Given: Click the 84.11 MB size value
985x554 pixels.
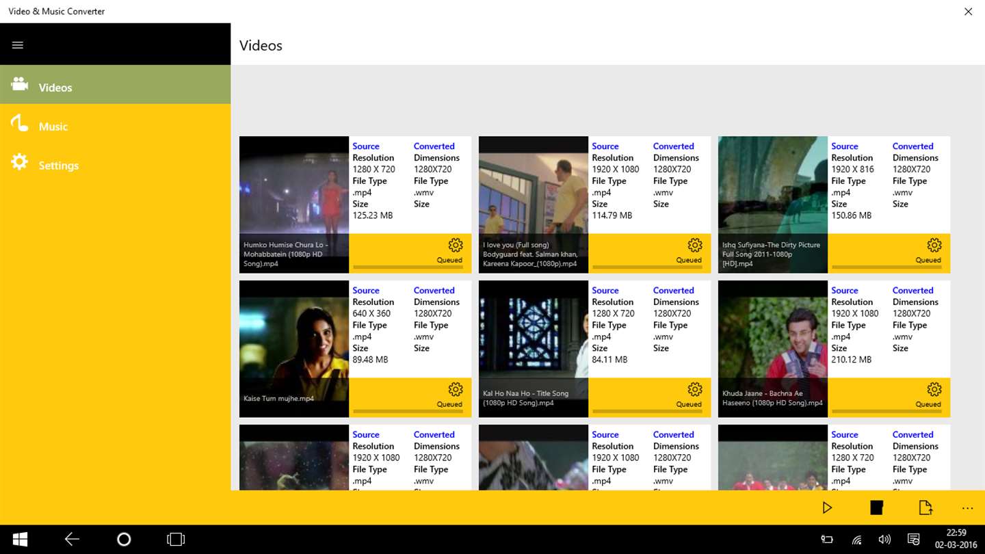Looking at the screenshot, I should (x=609, y=360).
